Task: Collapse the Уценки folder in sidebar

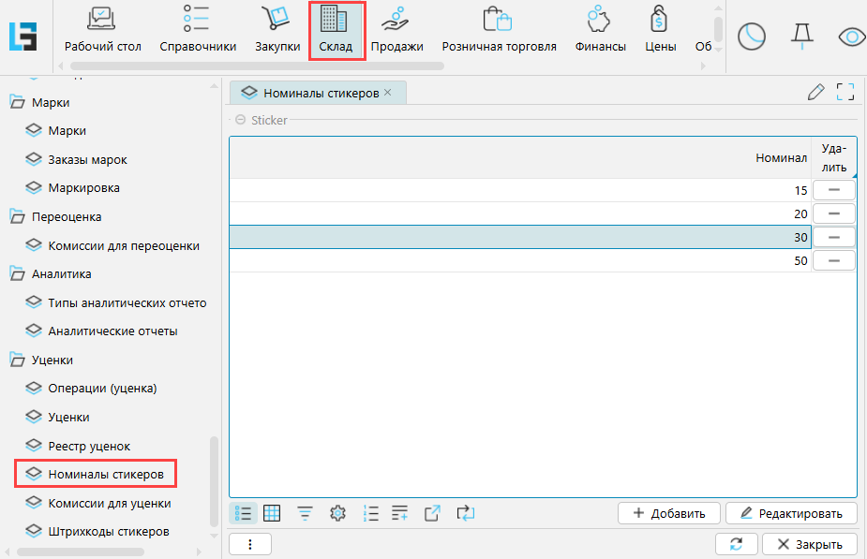Action: (17, 360)
